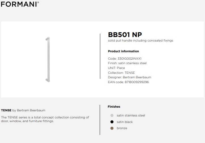Select the bronze color swatch
205x143 pixels.
112,128
